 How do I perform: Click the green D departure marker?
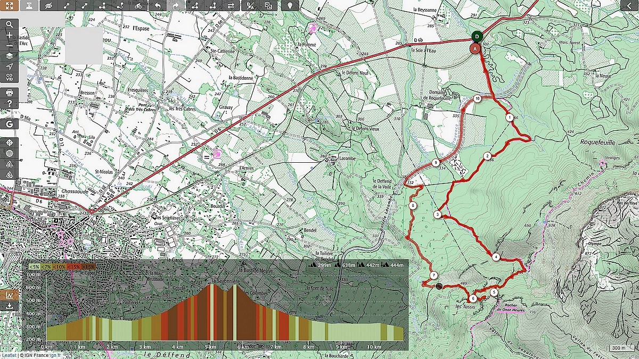(x=477, y=36)
